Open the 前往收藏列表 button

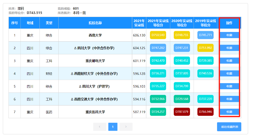(x=229, y=127)
